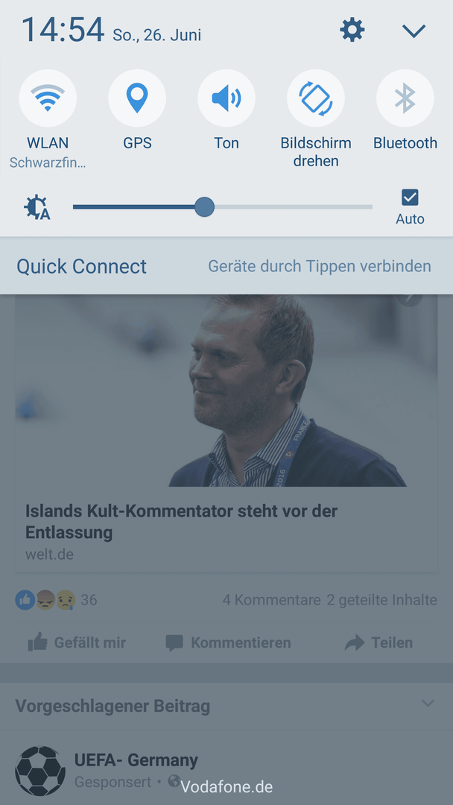Expand the Vorgeschlagener Beitrag options chevron
Viewport: 453px width, 805px height.
pyautogui.click(x=428, y=703)
